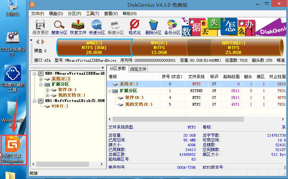
Task: Click the 格式化 format icon
Action: 135,27
